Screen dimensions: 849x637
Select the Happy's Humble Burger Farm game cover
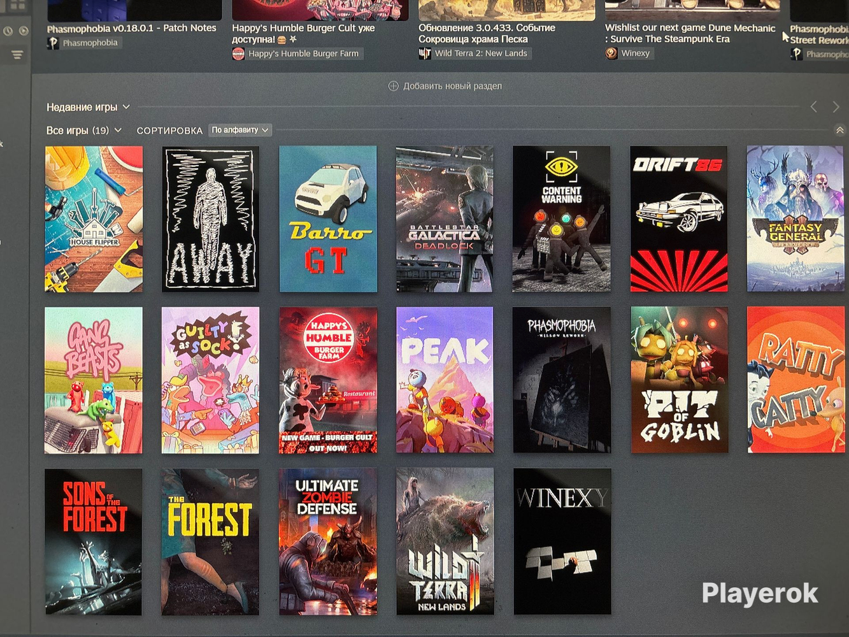click(328, 380)
